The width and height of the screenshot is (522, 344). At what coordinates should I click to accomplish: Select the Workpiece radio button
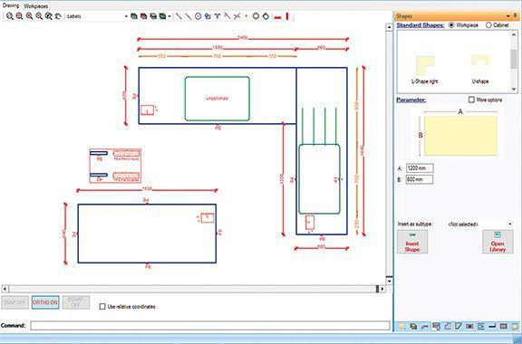point(451,25)
